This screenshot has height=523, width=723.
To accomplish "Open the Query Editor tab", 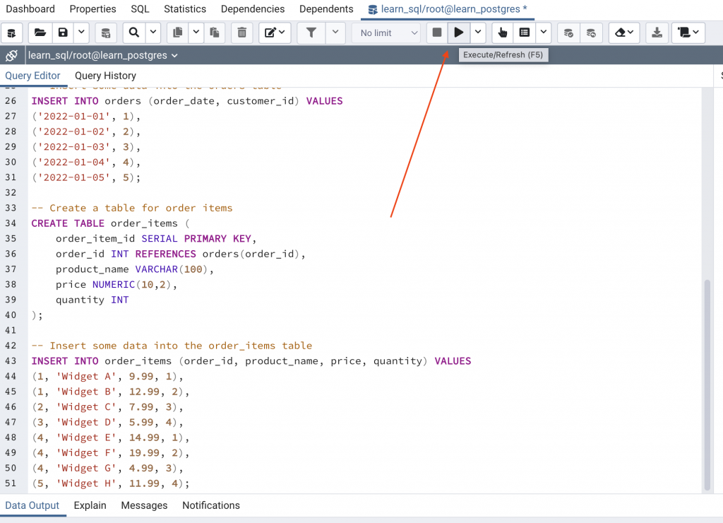I will [32, 76].
